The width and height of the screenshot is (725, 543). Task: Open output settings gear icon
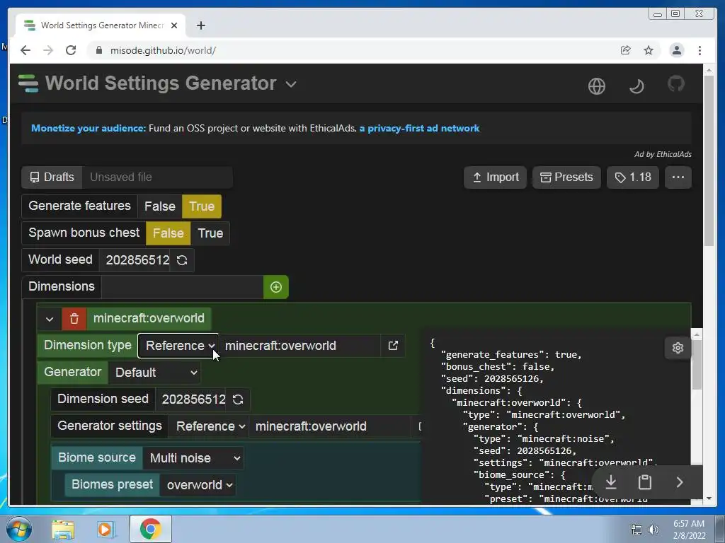[x=678, y=348]
